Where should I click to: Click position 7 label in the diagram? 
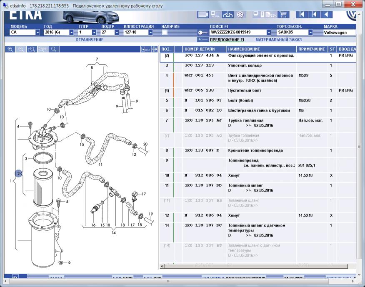pos(97,59)
